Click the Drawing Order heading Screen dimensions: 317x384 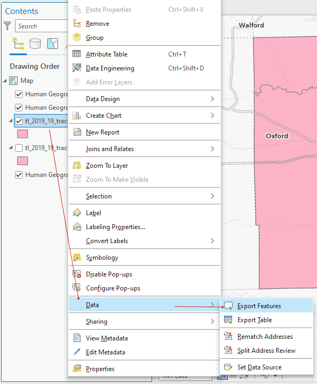click(34, 66)
